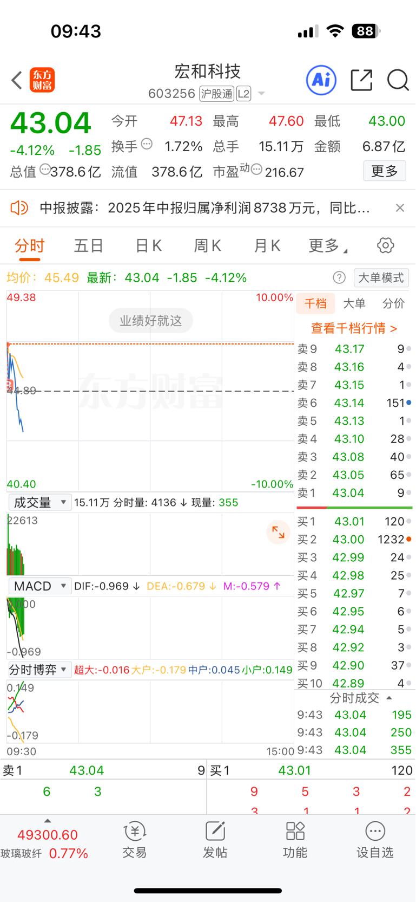Collapse the 分时成交 section arrow
Image resolution: width=416 pixels, height=902 pixels.
(389, 698)
